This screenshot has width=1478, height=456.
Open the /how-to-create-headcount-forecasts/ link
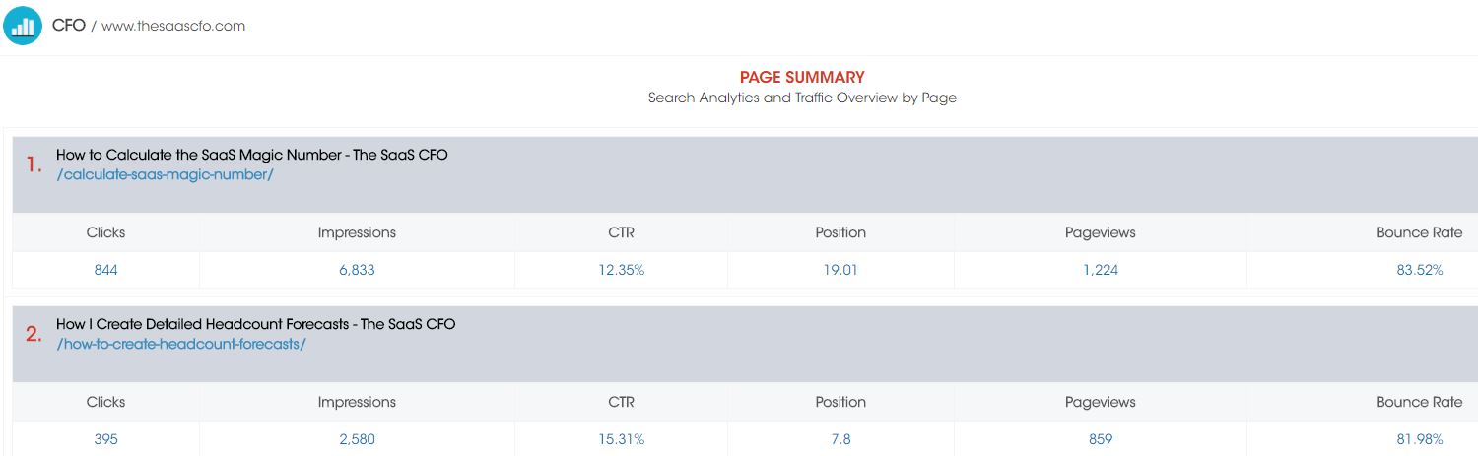[181, 344]
